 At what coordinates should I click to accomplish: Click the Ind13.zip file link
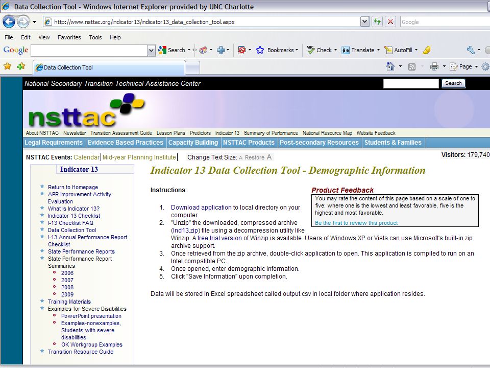tap(185, 231)
